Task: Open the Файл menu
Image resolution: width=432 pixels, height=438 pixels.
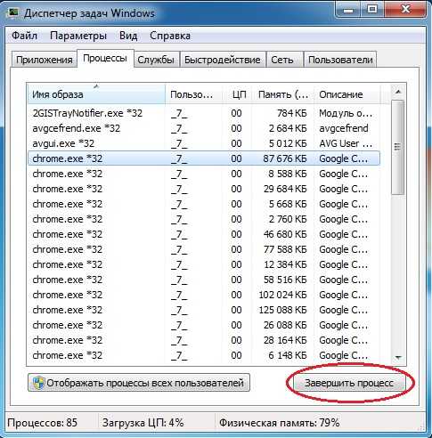Action: pos(24,36)
